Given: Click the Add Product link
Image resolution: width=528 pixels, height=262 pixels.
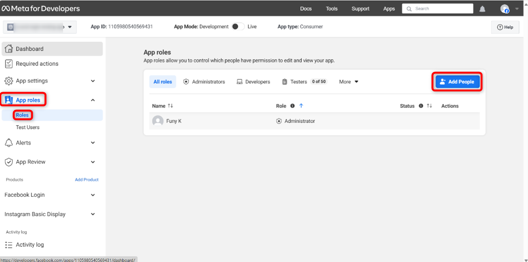Looking at the screenshot, I should point(87,179).
